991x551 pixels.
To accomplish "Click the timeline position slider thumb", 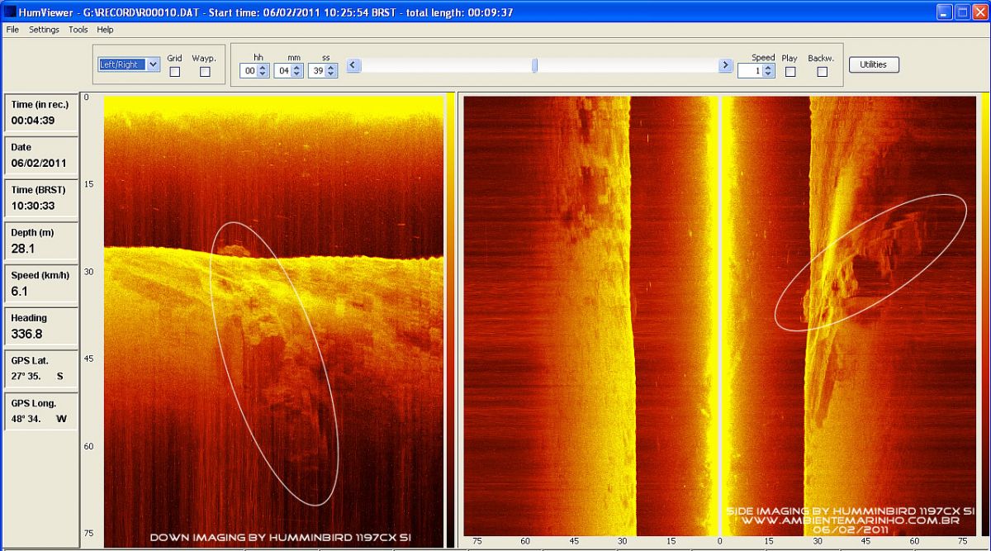I will coord(535,65).
